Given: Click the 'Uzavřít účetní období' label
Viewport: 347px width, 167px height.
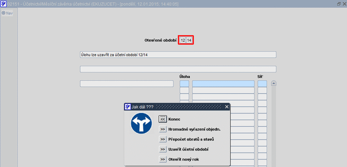Looking at the screenshot, I should point(188,150).
